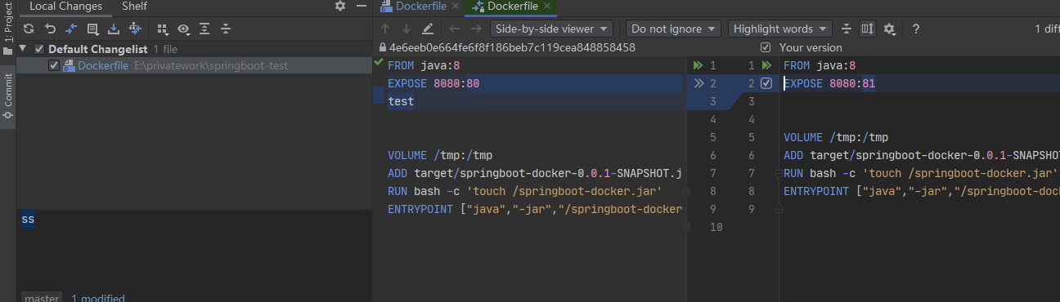Click the Collapse All icon in the changes toolbar
This screenshot has height=302, width=1060.
click(x=226, y=29)
